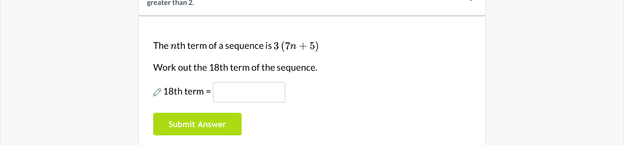Click the pencil icon beside 18th term

(x=157, y=92)
